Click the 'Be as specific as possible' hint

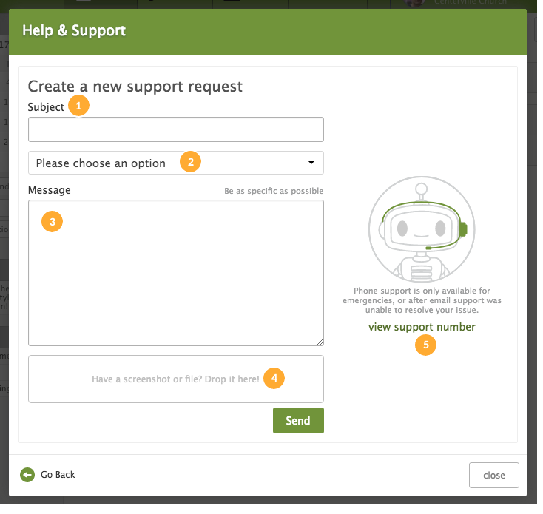[274, 191]
